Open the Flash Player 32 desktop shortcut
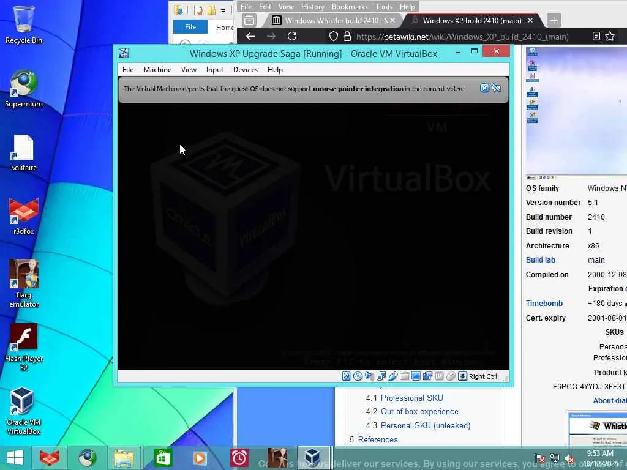This screenshot has width=627, height=470. tap(24, 347)
